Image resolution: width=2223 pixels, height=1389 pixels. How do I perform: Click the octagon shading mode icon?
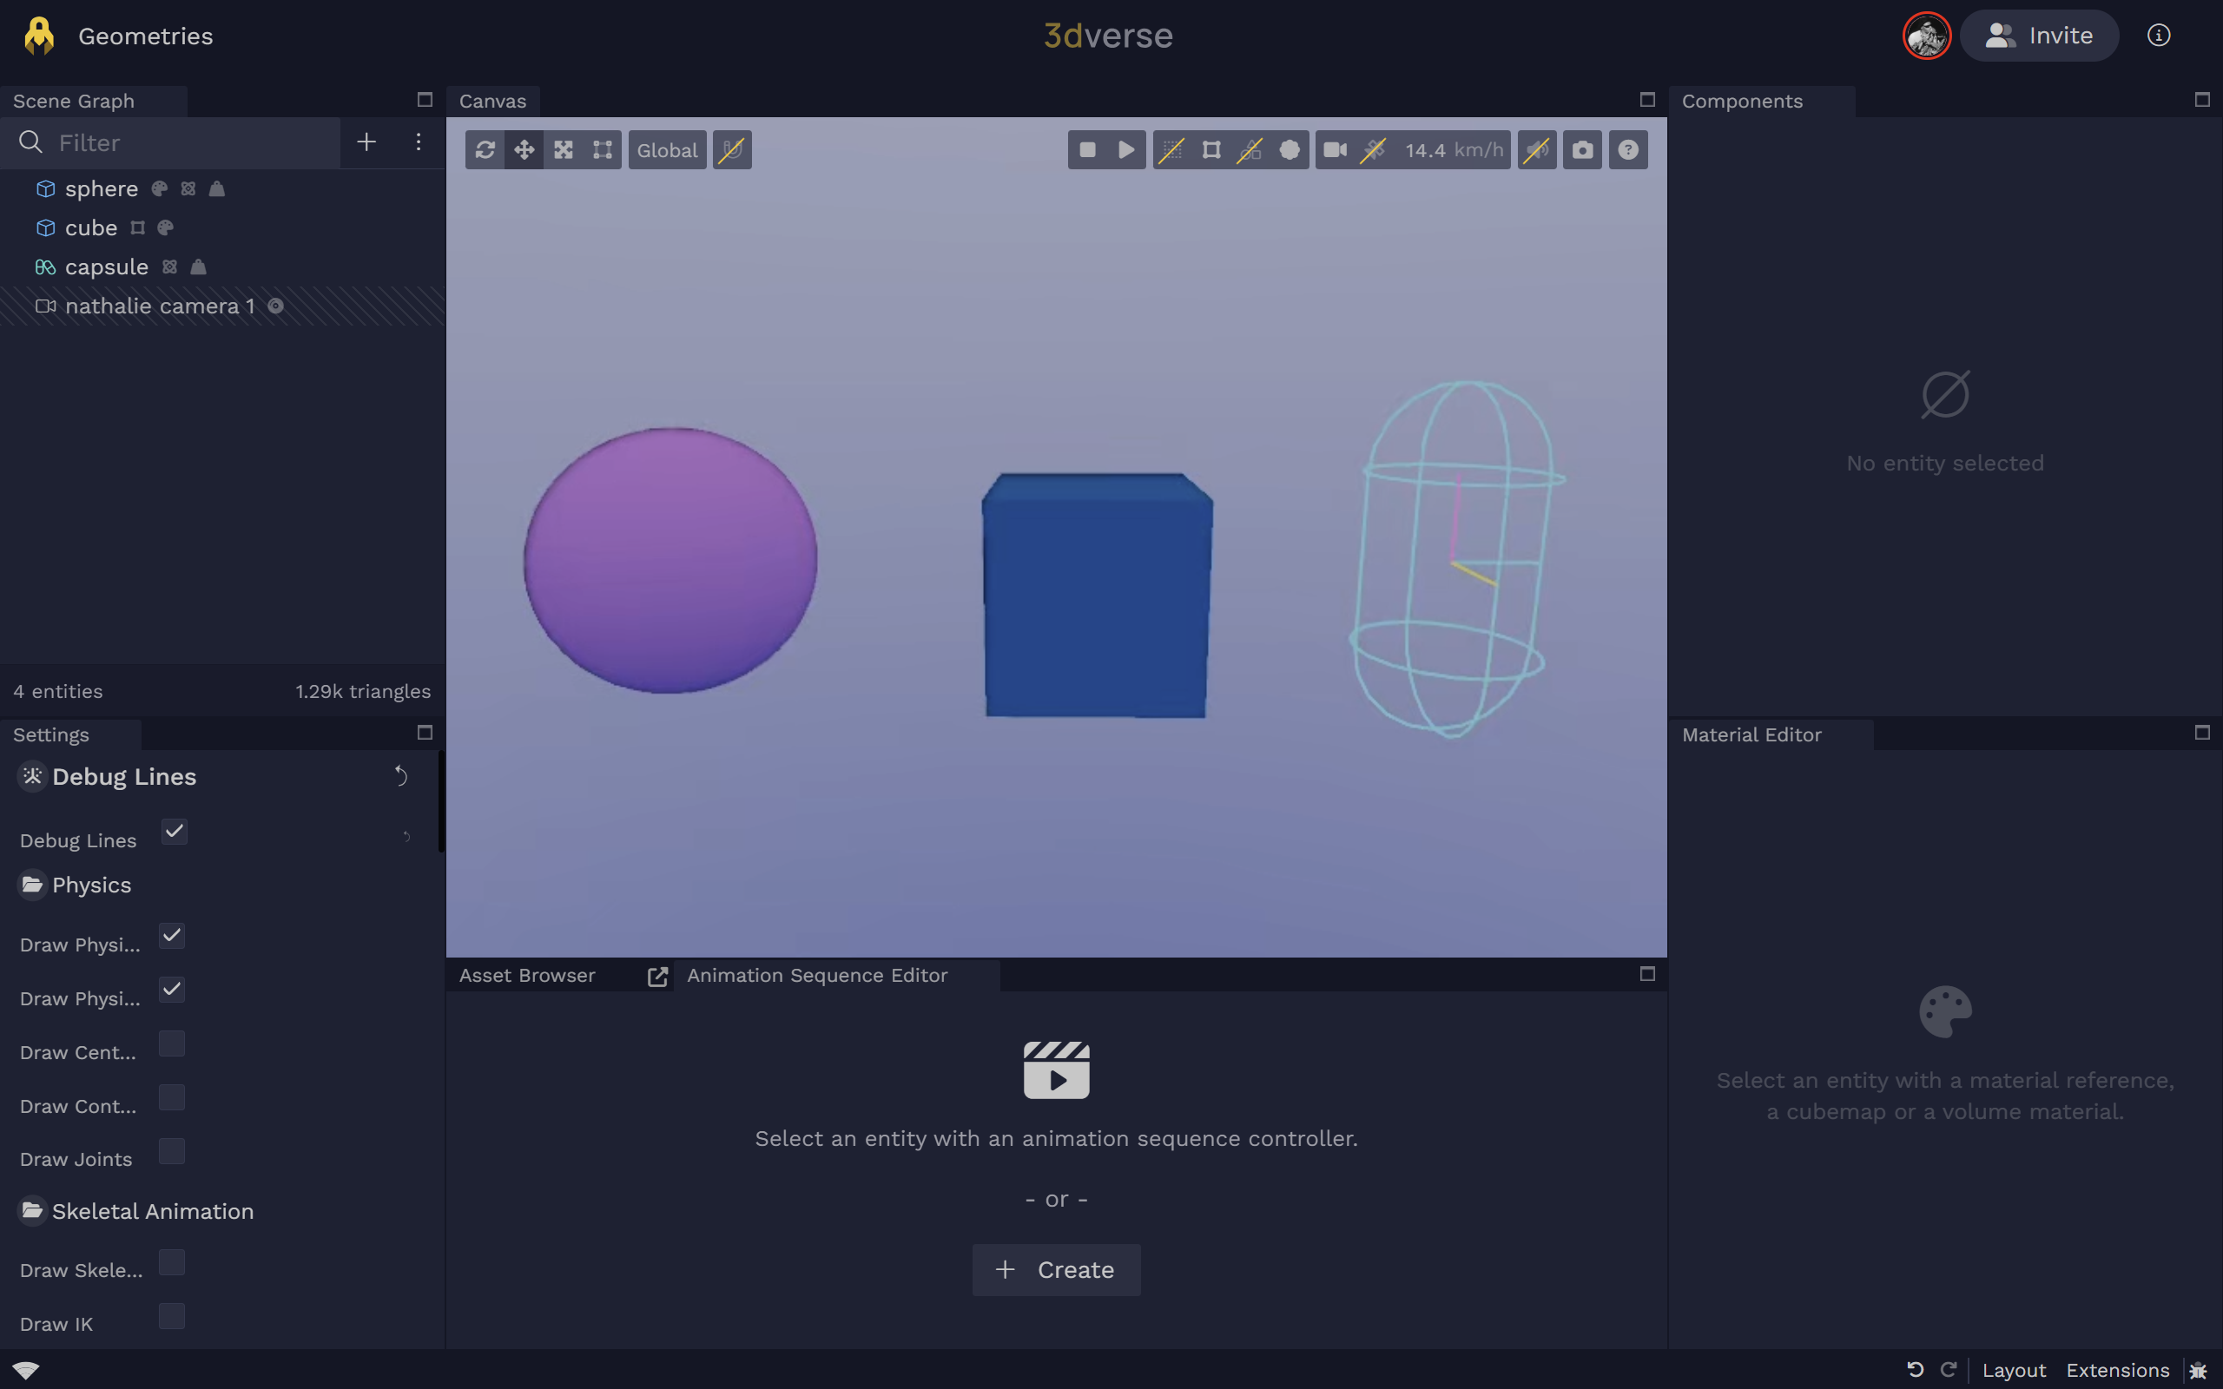click(x=1290, y=149)
